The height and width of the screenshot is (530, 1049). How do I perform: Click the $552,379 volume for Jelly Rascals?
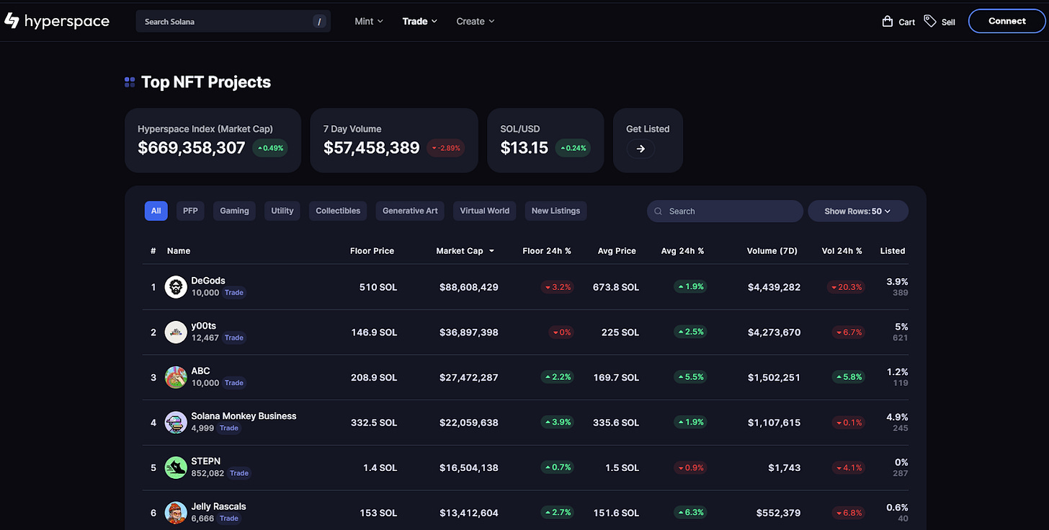pos(778,513)
